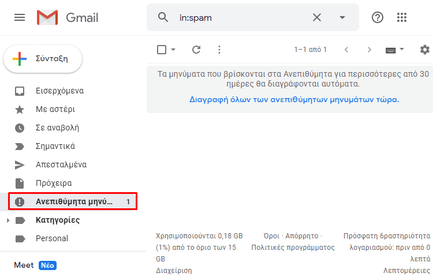Open the Διαχείριση storage link
The width and height of the screenshot is (433, 277).
[174, 271]
